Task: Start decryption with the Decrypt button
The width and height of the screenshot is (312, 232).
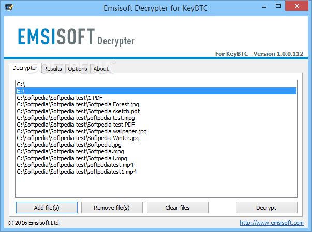Action: [266, 208]
